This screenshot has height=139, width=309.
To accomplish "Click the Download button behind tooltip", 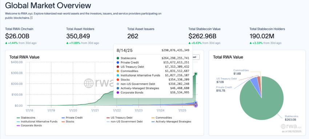I will coord(196,57).
